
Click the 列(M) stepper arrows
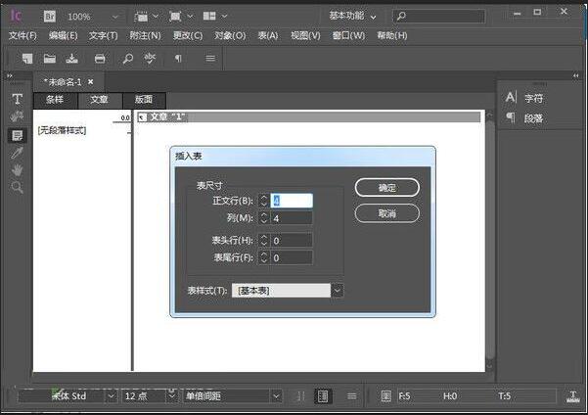(263, 218)
